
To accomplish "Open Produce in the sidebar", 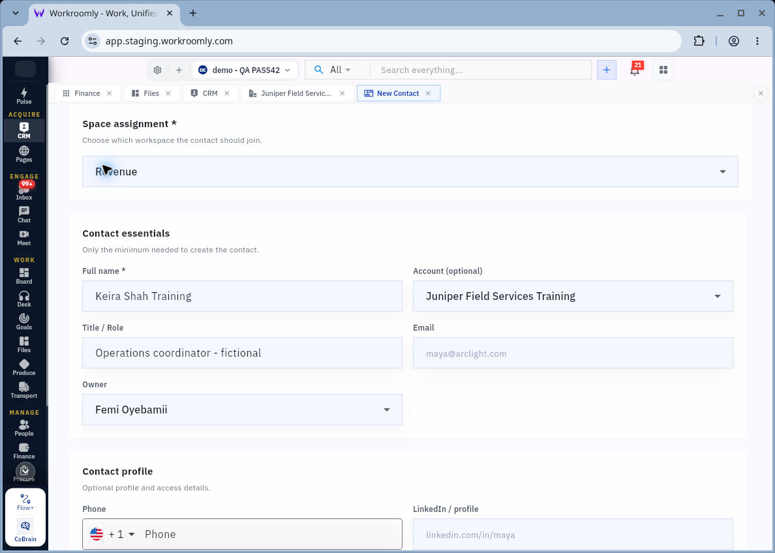I will tap(23, 368).
